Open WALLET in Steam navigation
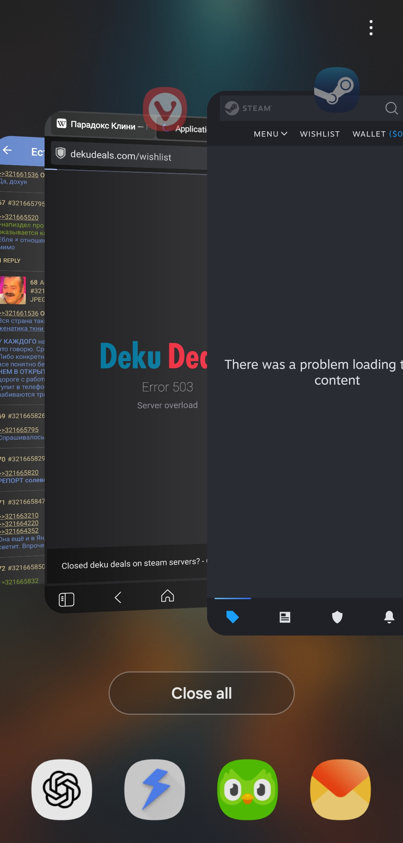Image resolution: width=403 pixels, height=843 pixels. coord(377,134)
